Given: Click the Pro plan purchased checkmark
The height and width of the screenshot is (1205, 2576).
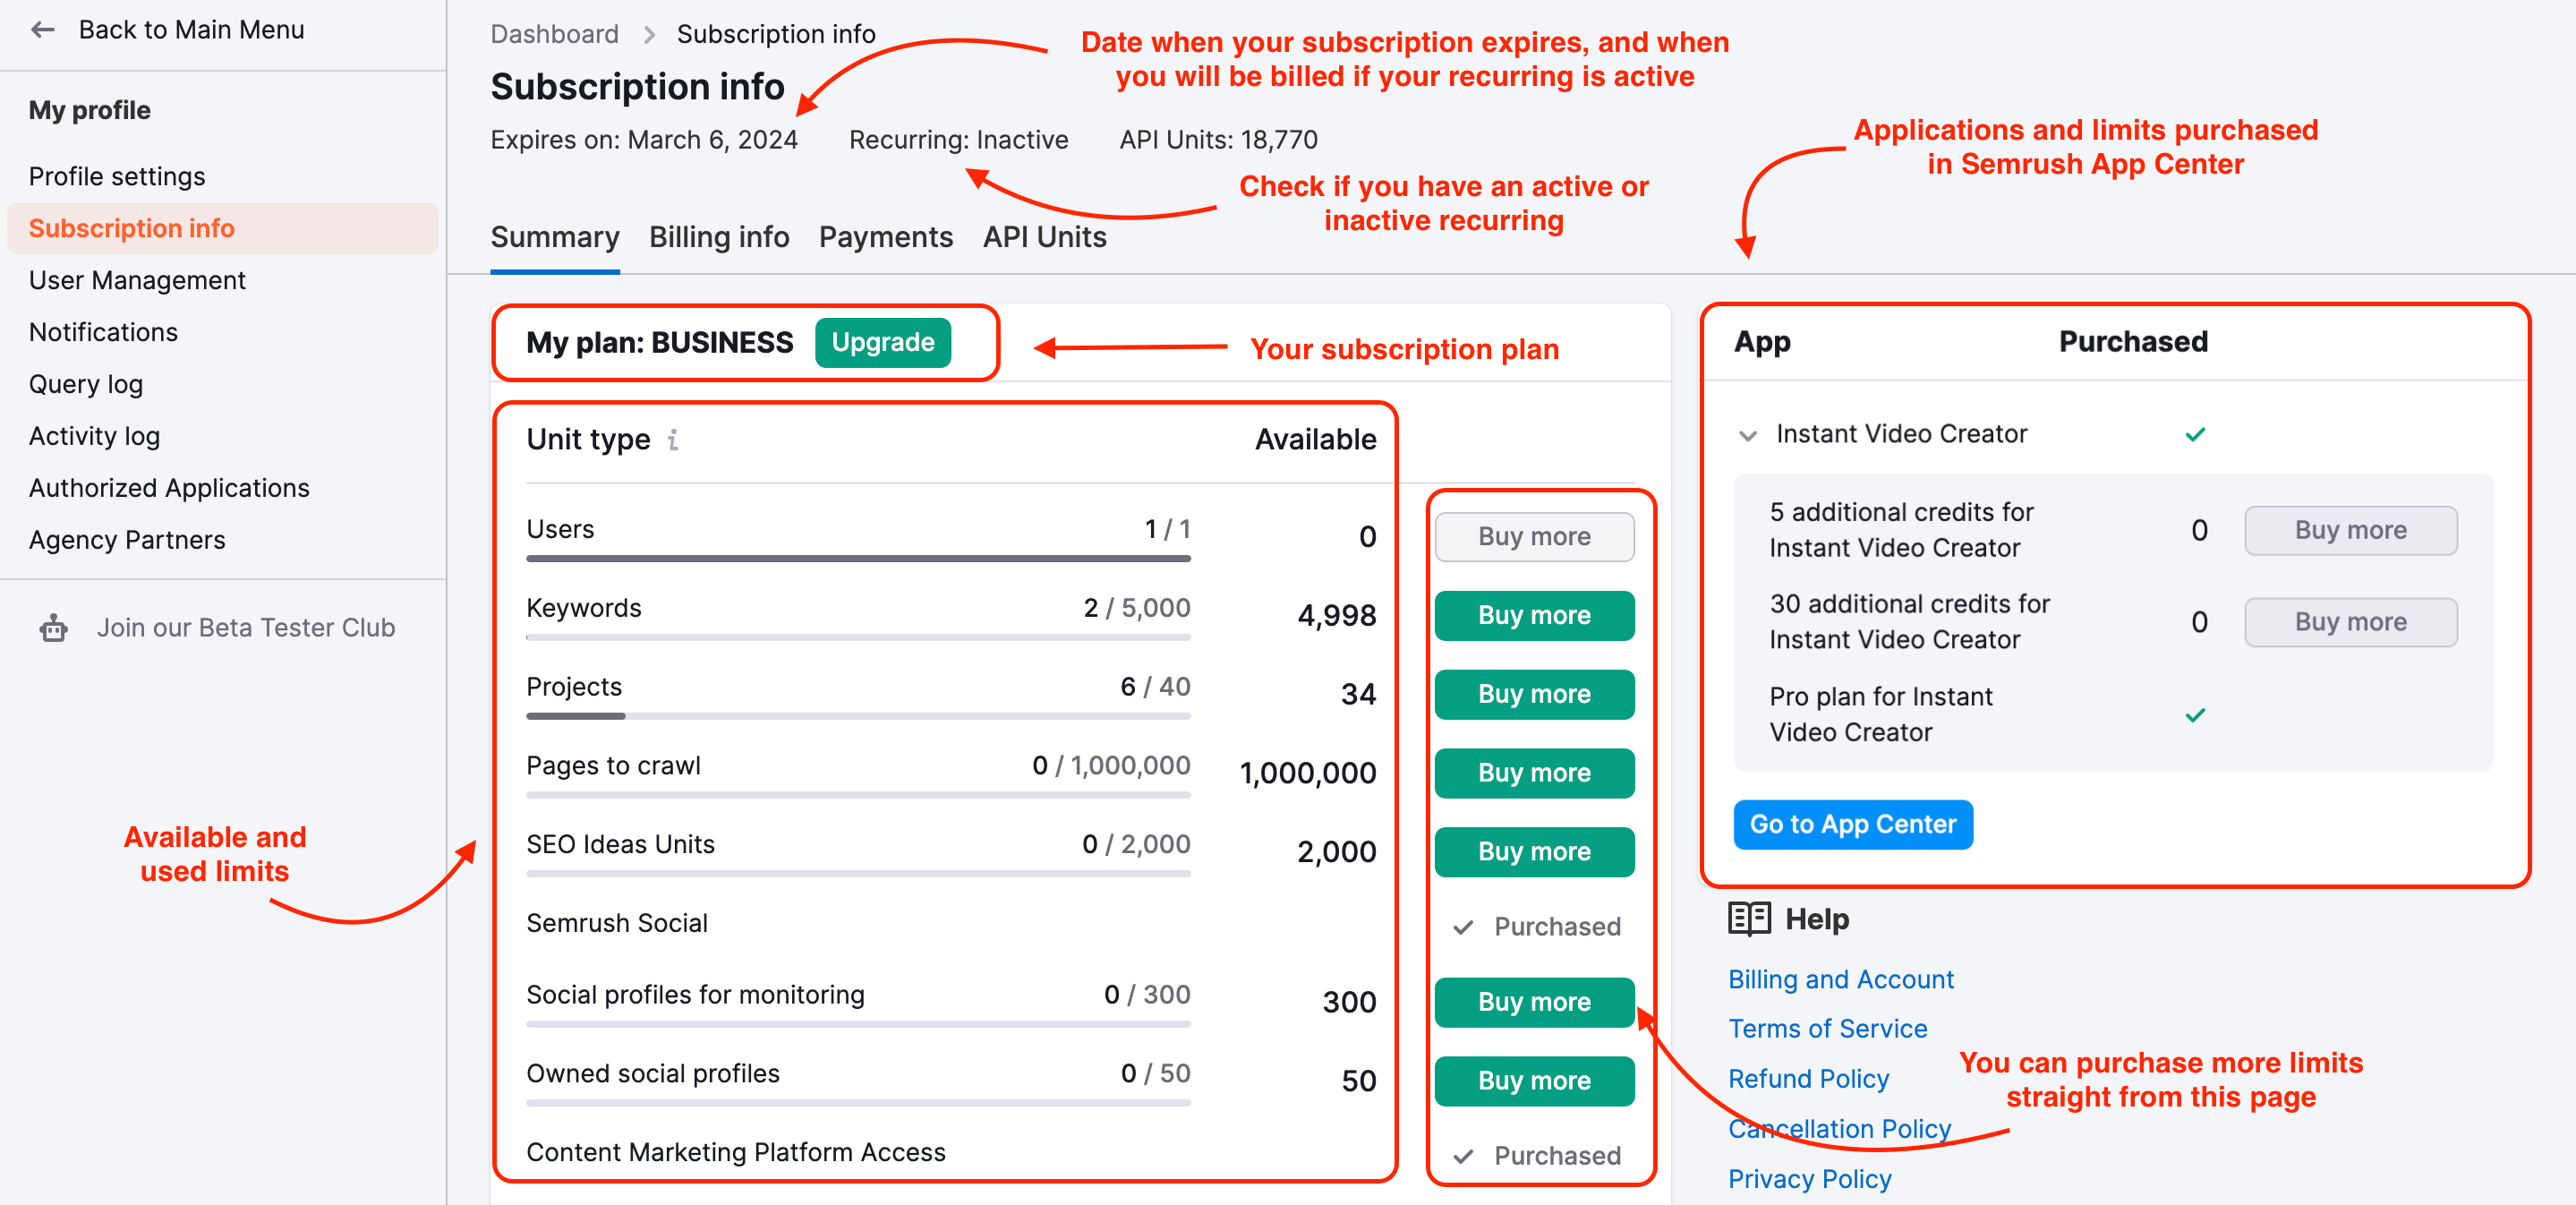Looking at the screenshot, I should tap(2195, 715).
